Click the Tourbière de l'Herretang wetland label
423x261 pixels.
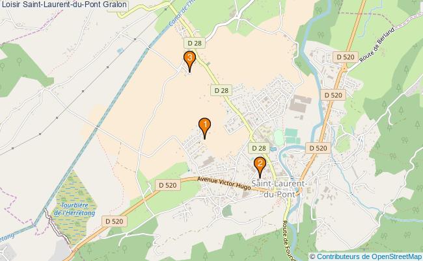coord(74,209)
